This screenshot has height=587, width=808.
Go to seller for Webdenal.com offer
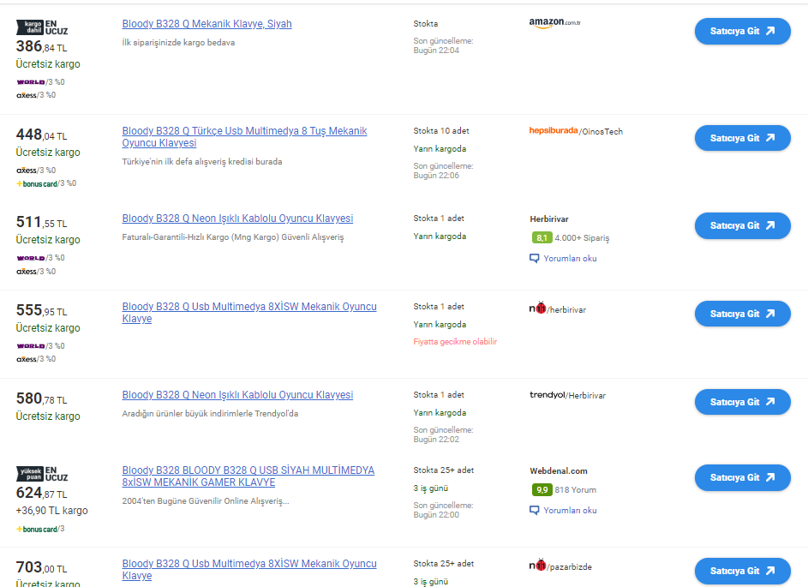[x=743, y=478]
